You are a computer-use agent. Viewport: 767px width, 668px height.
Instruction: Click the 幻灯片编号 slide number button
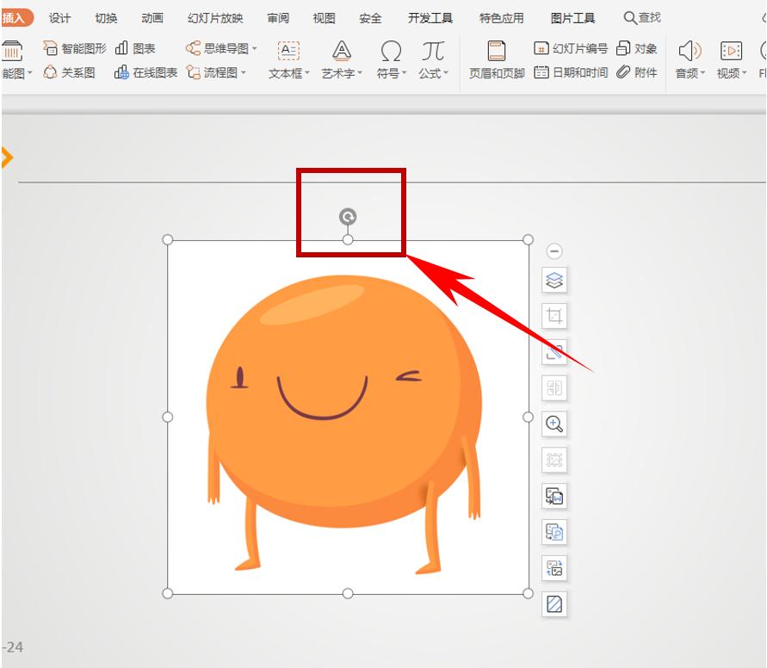571,49
